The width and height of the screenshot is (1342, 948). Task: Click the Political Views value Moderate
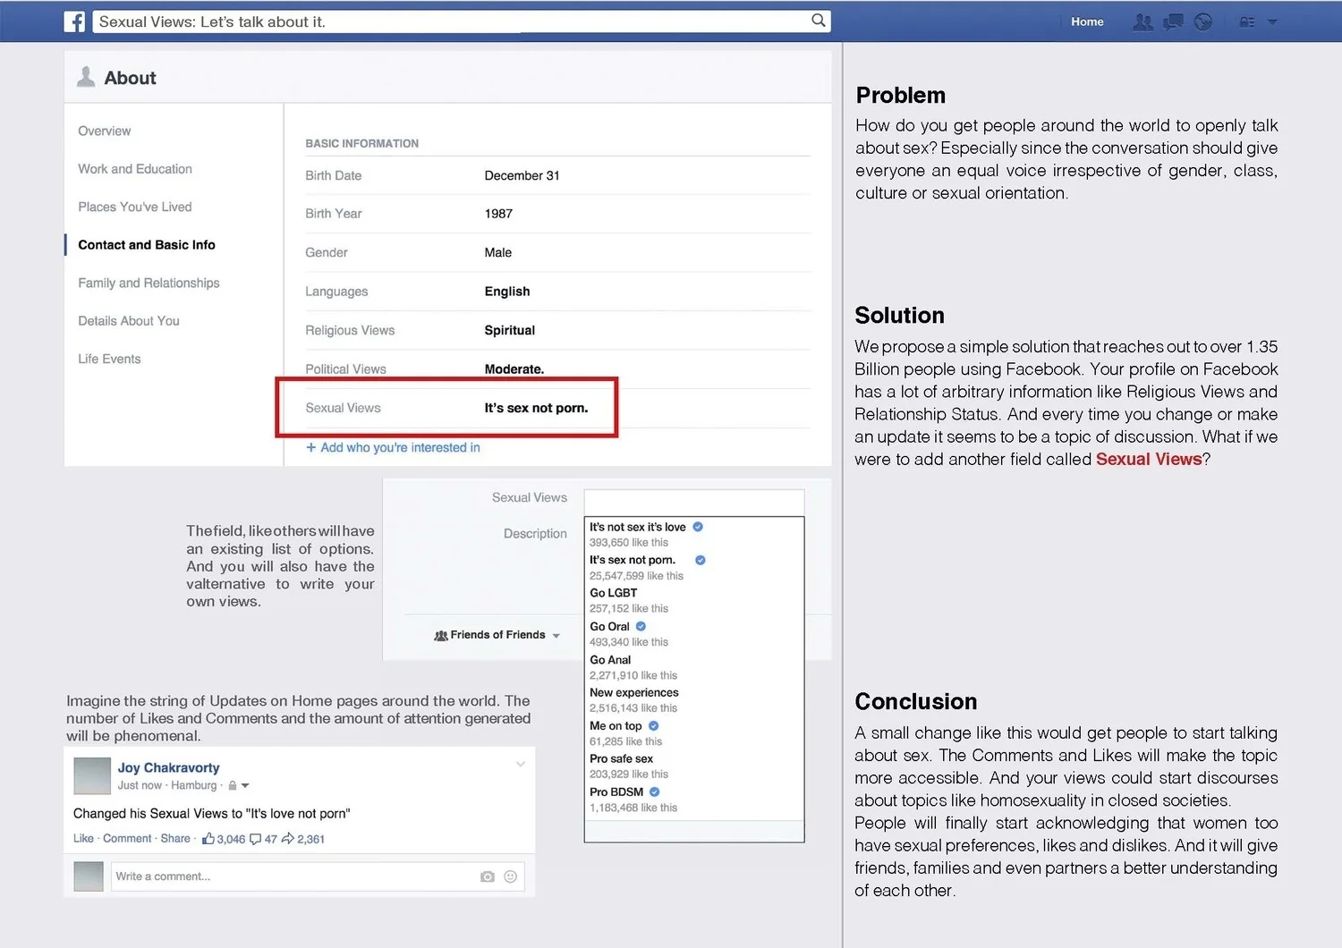pyautogui.click(x=514, y=369)
